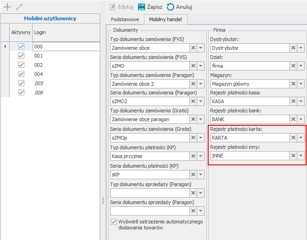Click the Edytuj button
Image resolution: width=307 pixels, height=240 pixels.
point(121,7)
